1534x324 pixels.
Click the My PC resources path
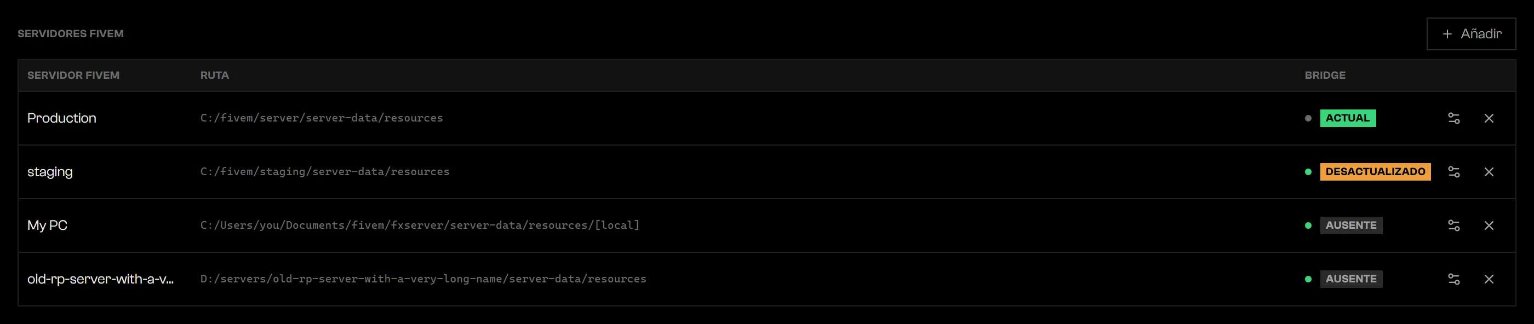(420, 225)
